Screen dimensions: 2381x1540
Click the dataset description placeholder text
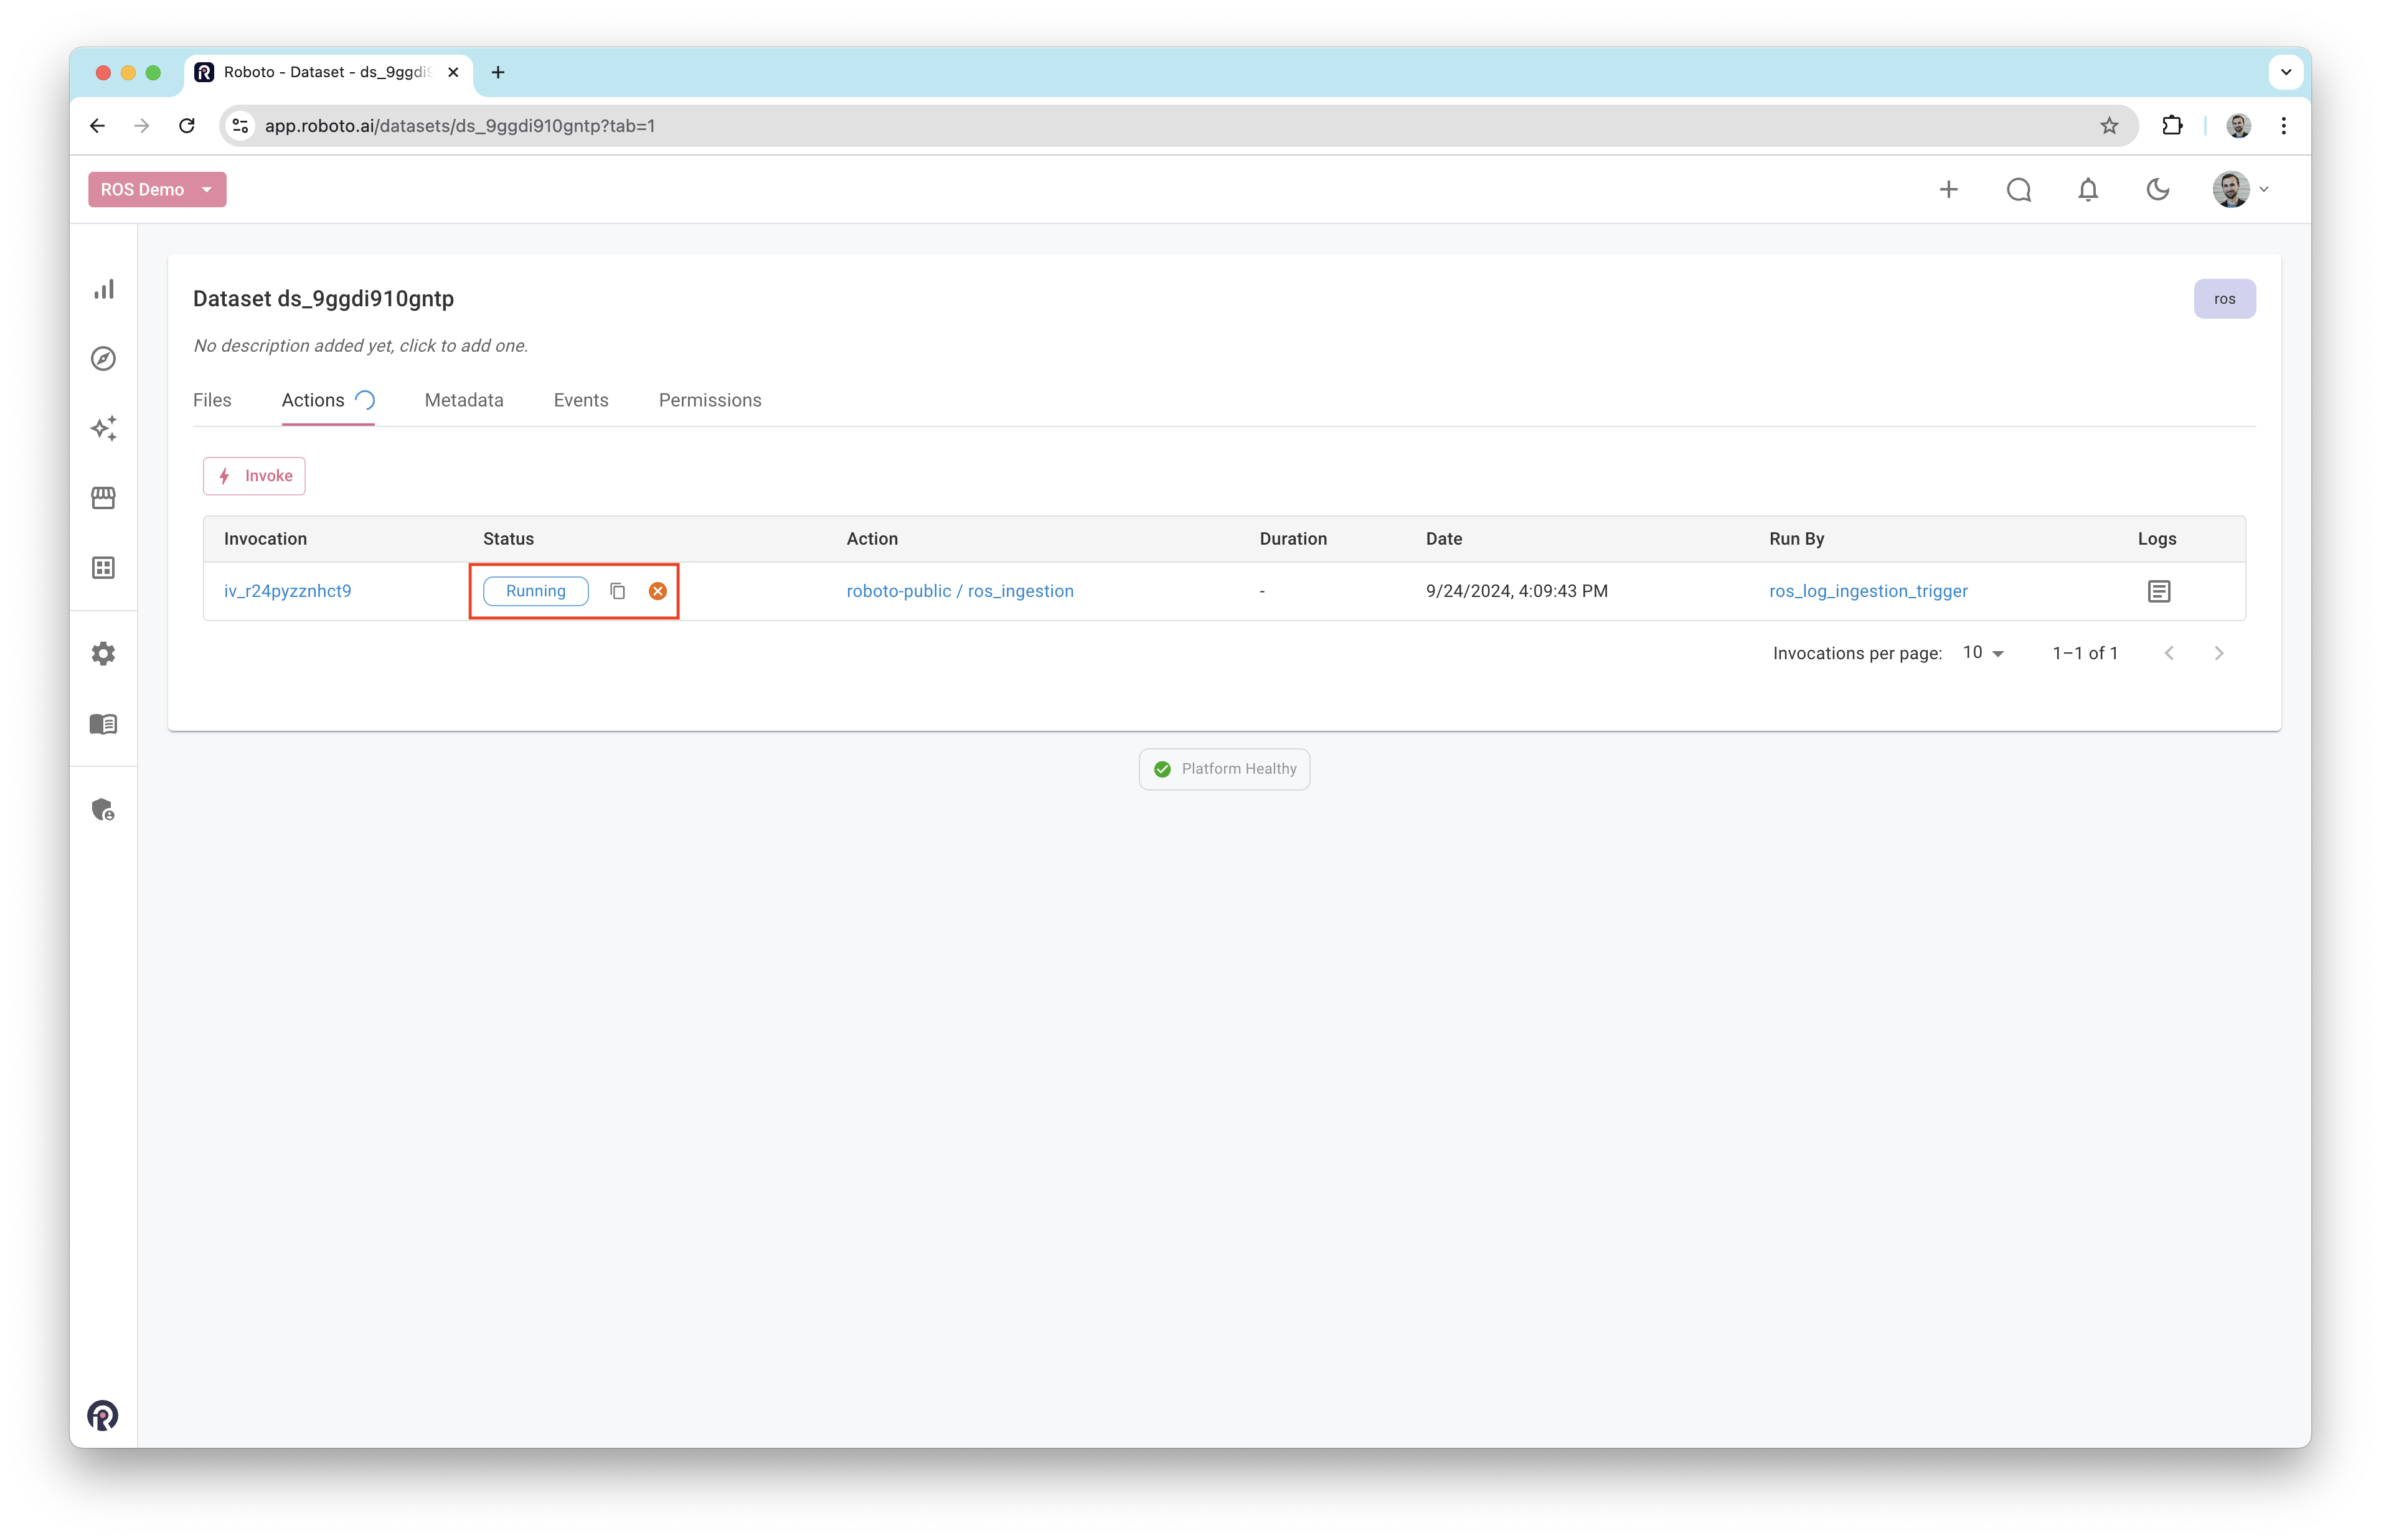(360, 346)
